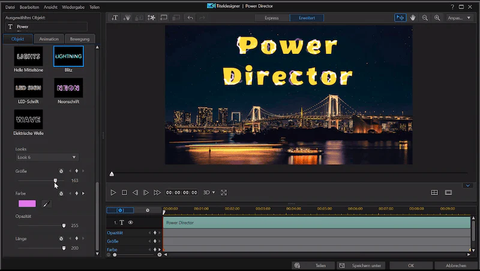Click the OK button
480x271 pixels.
coord(411,266)
